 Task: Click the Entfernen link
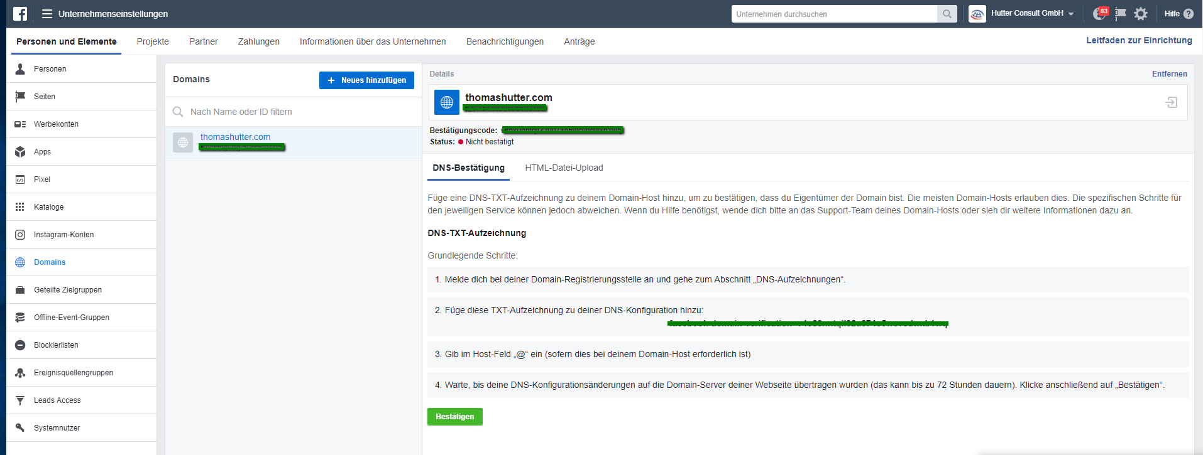pos(1169,74)
